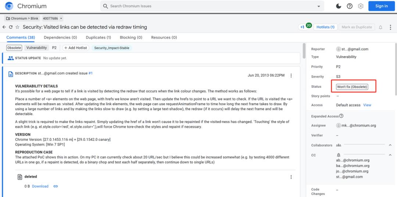The width and height of the screenshot is (397, 197).
Task: Click the Sign in button
Action: pyautogui.click(x=381, y=6)
